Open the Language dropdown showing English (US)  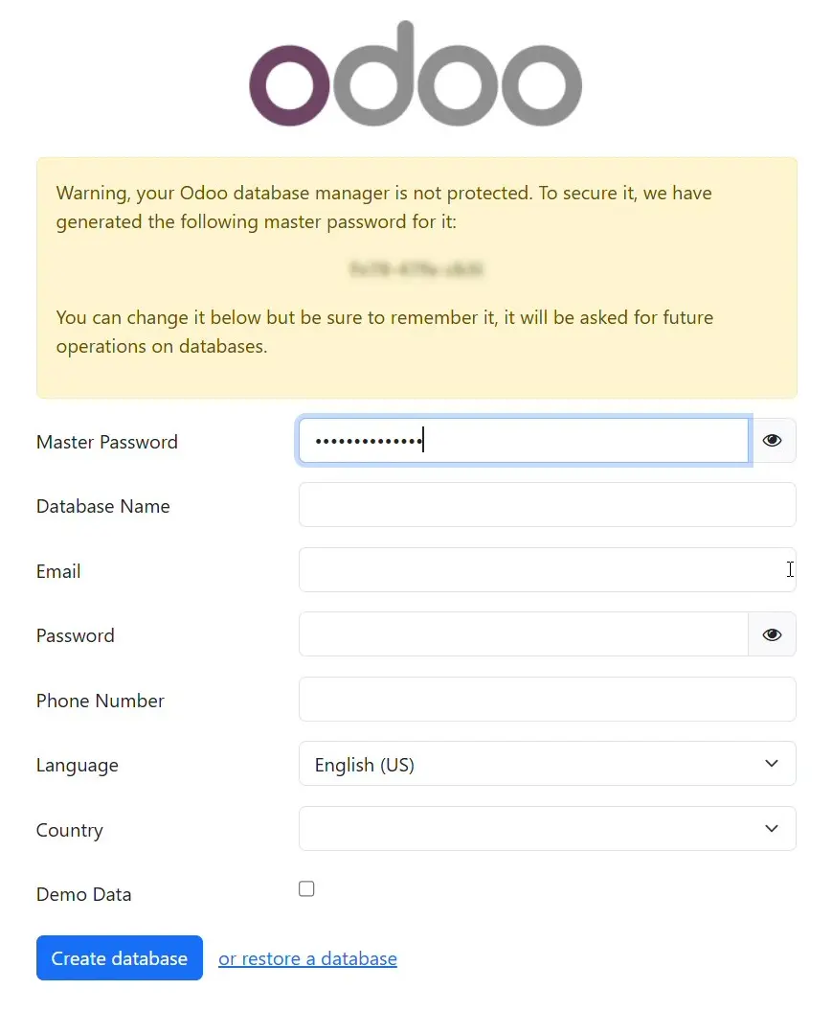click(547, 764)
